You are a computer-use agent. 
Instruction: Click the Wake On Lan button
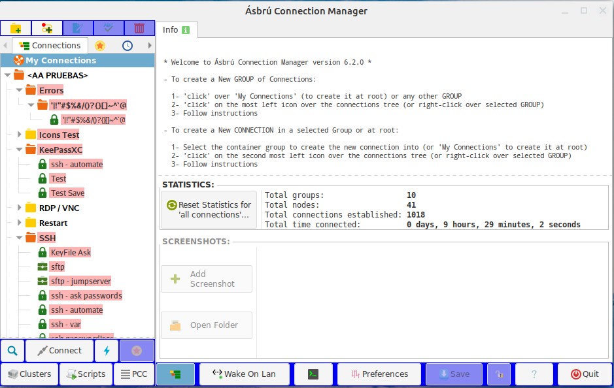coord(245,374)
